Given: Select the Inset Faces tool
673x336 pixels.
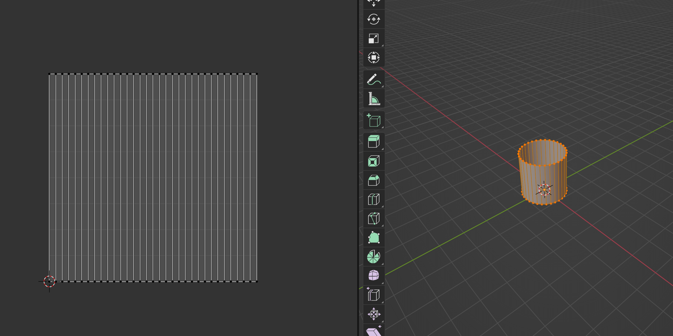Looking at the screenshot, I should point(374,161).
